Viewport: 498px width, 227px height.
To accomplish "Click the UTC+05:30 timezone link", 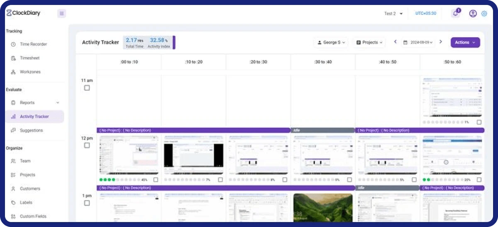I will [425, 14].
